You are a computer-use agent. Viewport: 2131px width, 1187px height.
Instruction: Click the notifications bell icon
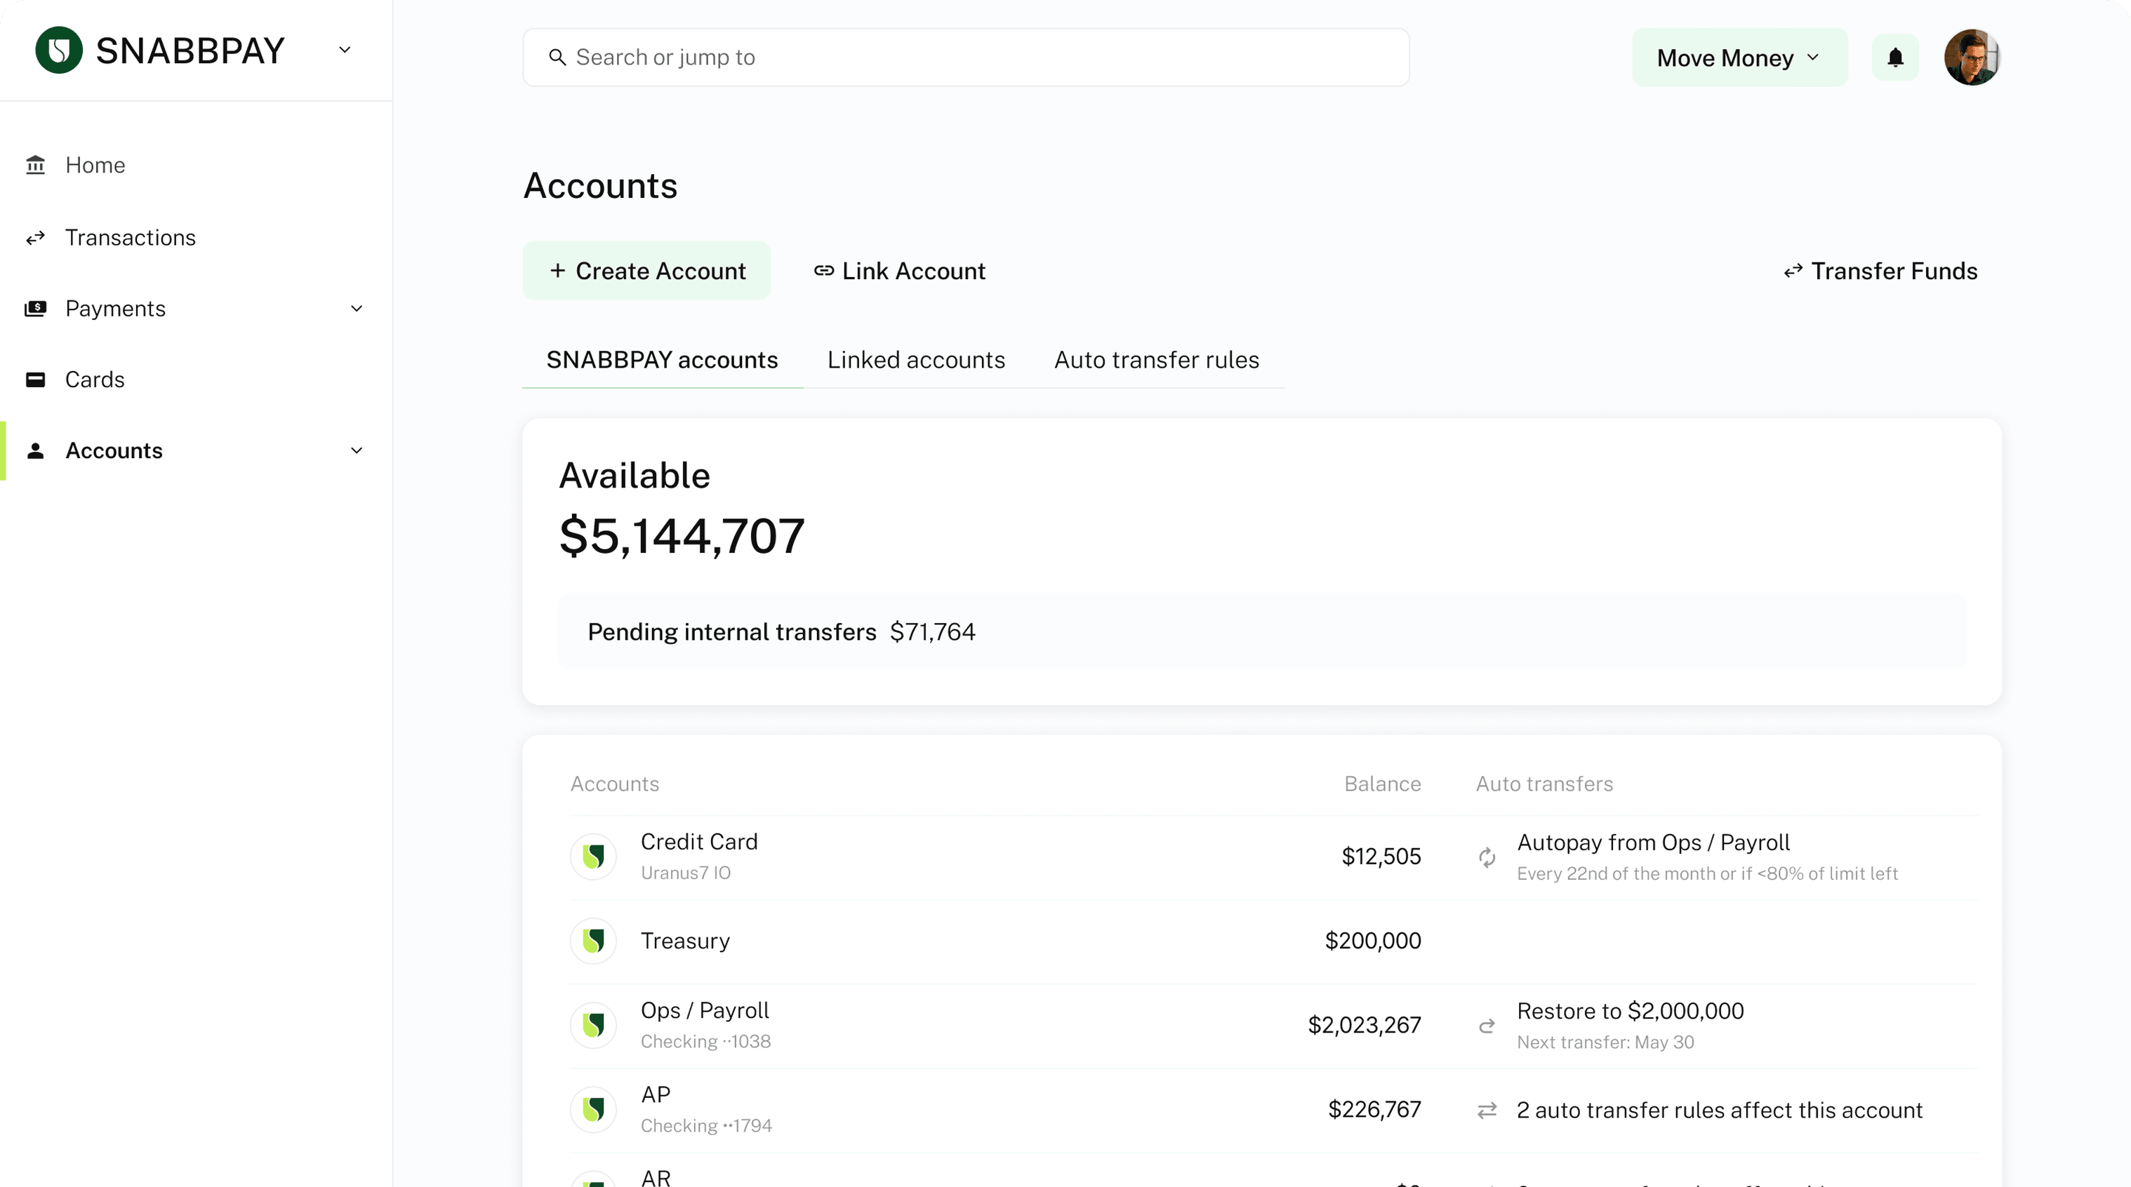click(x=1895, y=57)
